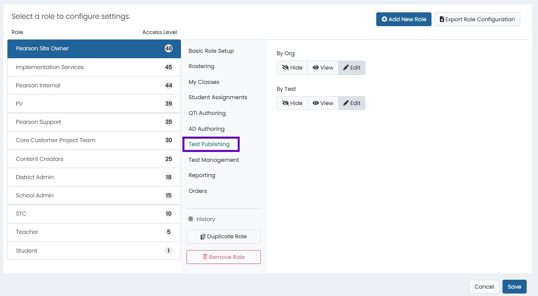The width and height of the screenshot is (538, 296).
Task: Save the role configuration
Action: click(514, 287)
